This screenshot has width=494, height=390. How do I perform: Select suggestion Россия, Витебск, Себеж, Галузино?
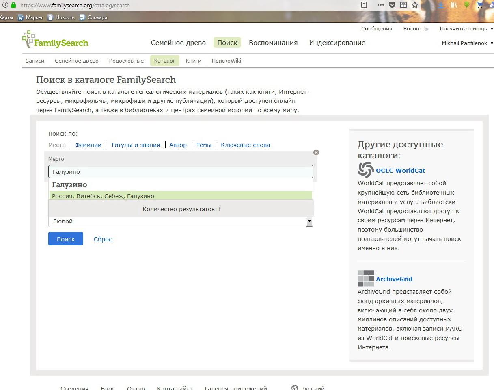point(181,196)
